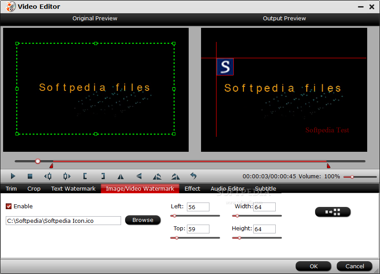Click the Left position slider handle
The width and height of the screenshot is (380, 274).
click(x=175, y=216)
